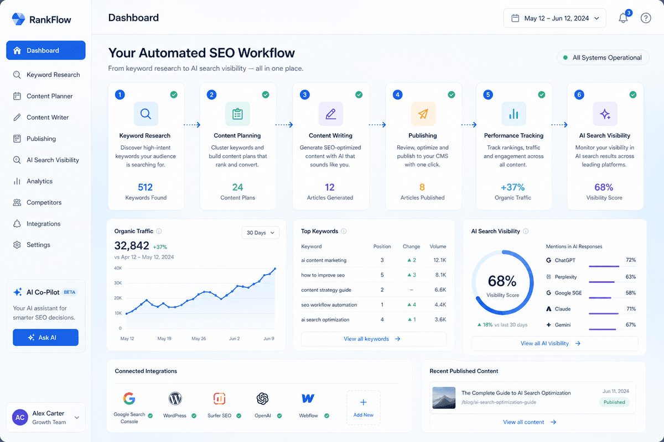
Task: Click green check on AI Search Visibility card
Action: click(x=633, y=94)
